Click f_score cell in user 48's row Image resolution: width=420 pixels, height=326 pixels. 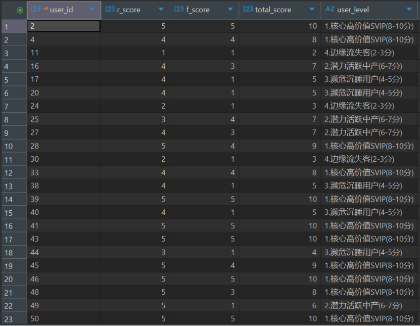click(x=204, y=292)
